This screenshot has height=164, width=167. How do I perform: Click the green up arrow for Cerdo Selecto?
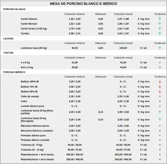tap(160, 19)
